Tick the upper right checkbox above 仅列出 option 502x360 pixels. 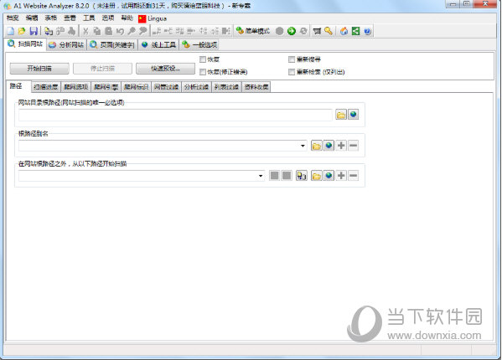292,59
